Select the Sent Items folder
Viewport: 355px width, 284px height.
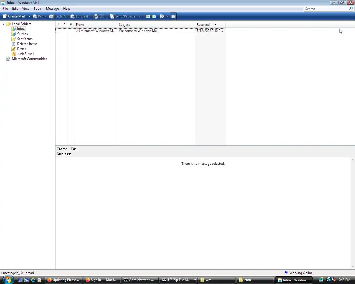(x=25, y=39)
